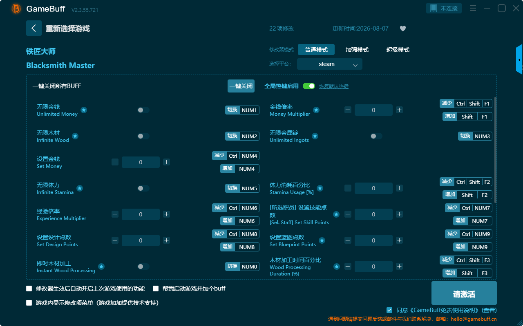Decrease Set Design Points with minus
This screenshot has height=326, width=523.
tap(115, 240)
